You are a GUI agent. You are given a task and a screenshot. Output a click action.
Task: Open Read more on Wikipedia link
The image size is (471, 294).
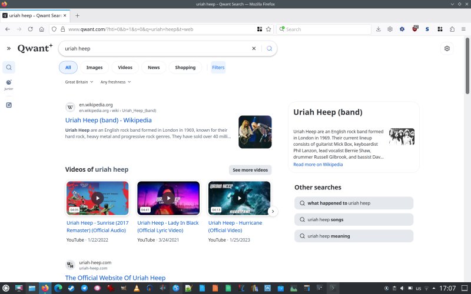[x=318, y=165]
